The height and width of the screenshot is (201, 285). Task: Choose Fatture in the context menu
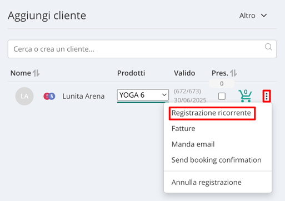183,128
